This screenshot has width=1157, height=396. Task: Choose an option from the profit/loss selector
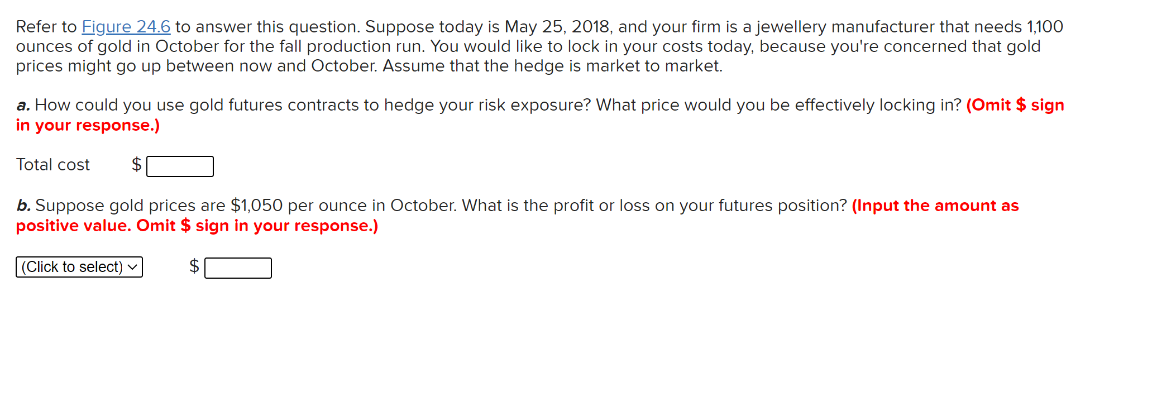point(79,267)
